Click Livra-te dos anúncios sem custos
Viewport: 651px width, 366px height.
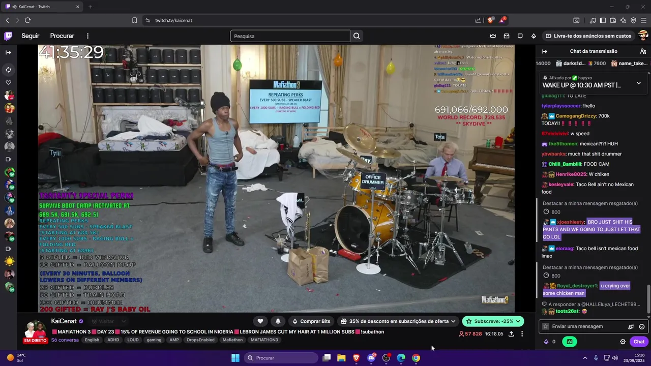click(x=588, y=36)
